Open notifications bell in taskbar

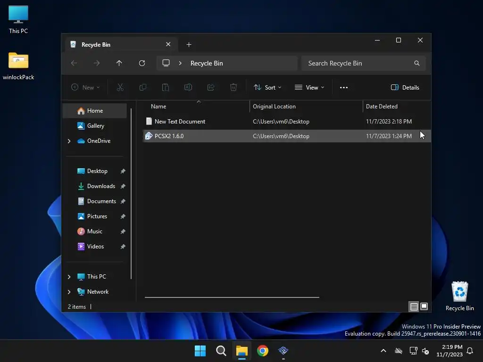pos(470,351)
